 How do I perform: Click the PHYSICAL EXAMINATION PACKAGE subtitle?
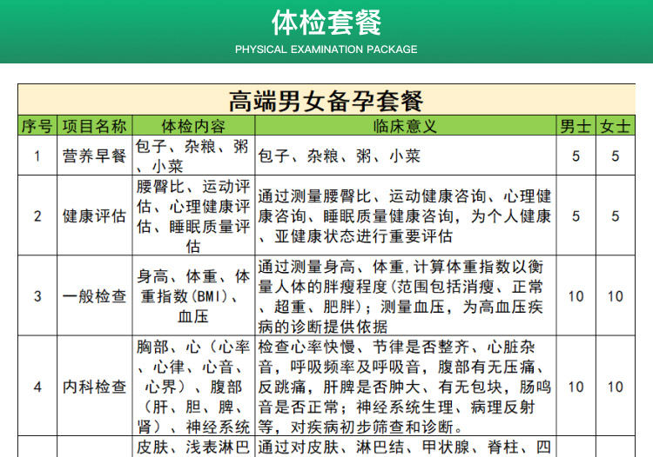[326, 50]
